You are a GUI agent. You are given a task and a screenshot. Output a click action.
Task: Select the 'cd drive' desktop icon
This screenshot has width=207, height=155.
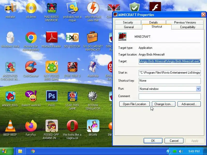[31, 8]
